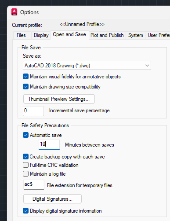The image size is (170, 221).
Task: Enable Full-time CRC validation
Action: click(25, 165)
